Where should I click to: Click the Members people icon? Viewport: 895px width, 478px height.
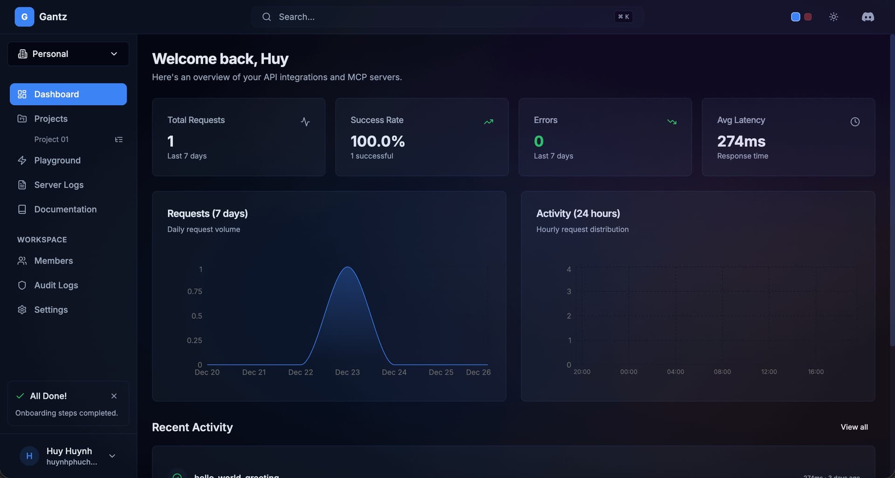pos(22,261)
